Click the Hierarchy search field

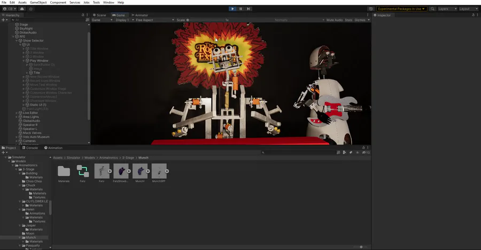pos(48,20)
